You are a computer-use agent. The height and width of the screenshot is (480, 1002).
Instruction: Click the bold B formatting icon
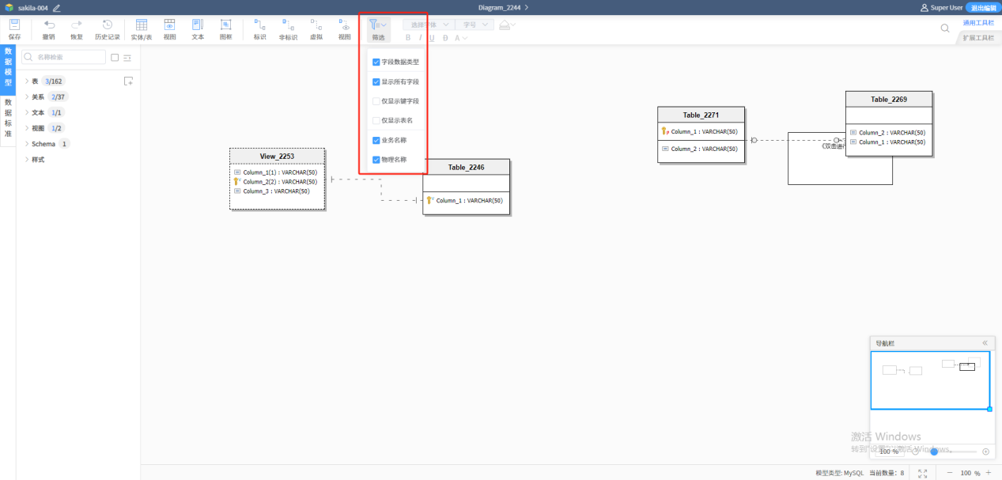point(408,37)
